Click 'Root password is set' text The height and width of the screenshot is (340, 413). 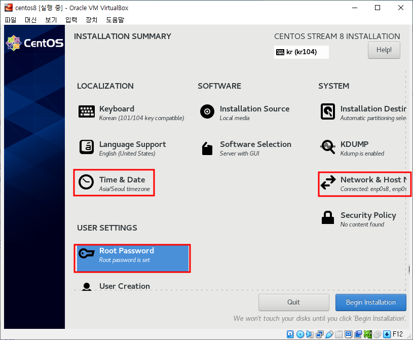click(x=124, y=260)
